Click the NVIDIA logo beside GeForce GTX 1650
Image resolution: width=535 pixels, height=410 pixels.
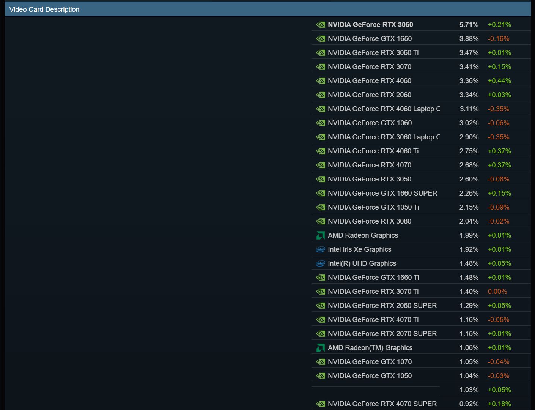click(321, 39)
